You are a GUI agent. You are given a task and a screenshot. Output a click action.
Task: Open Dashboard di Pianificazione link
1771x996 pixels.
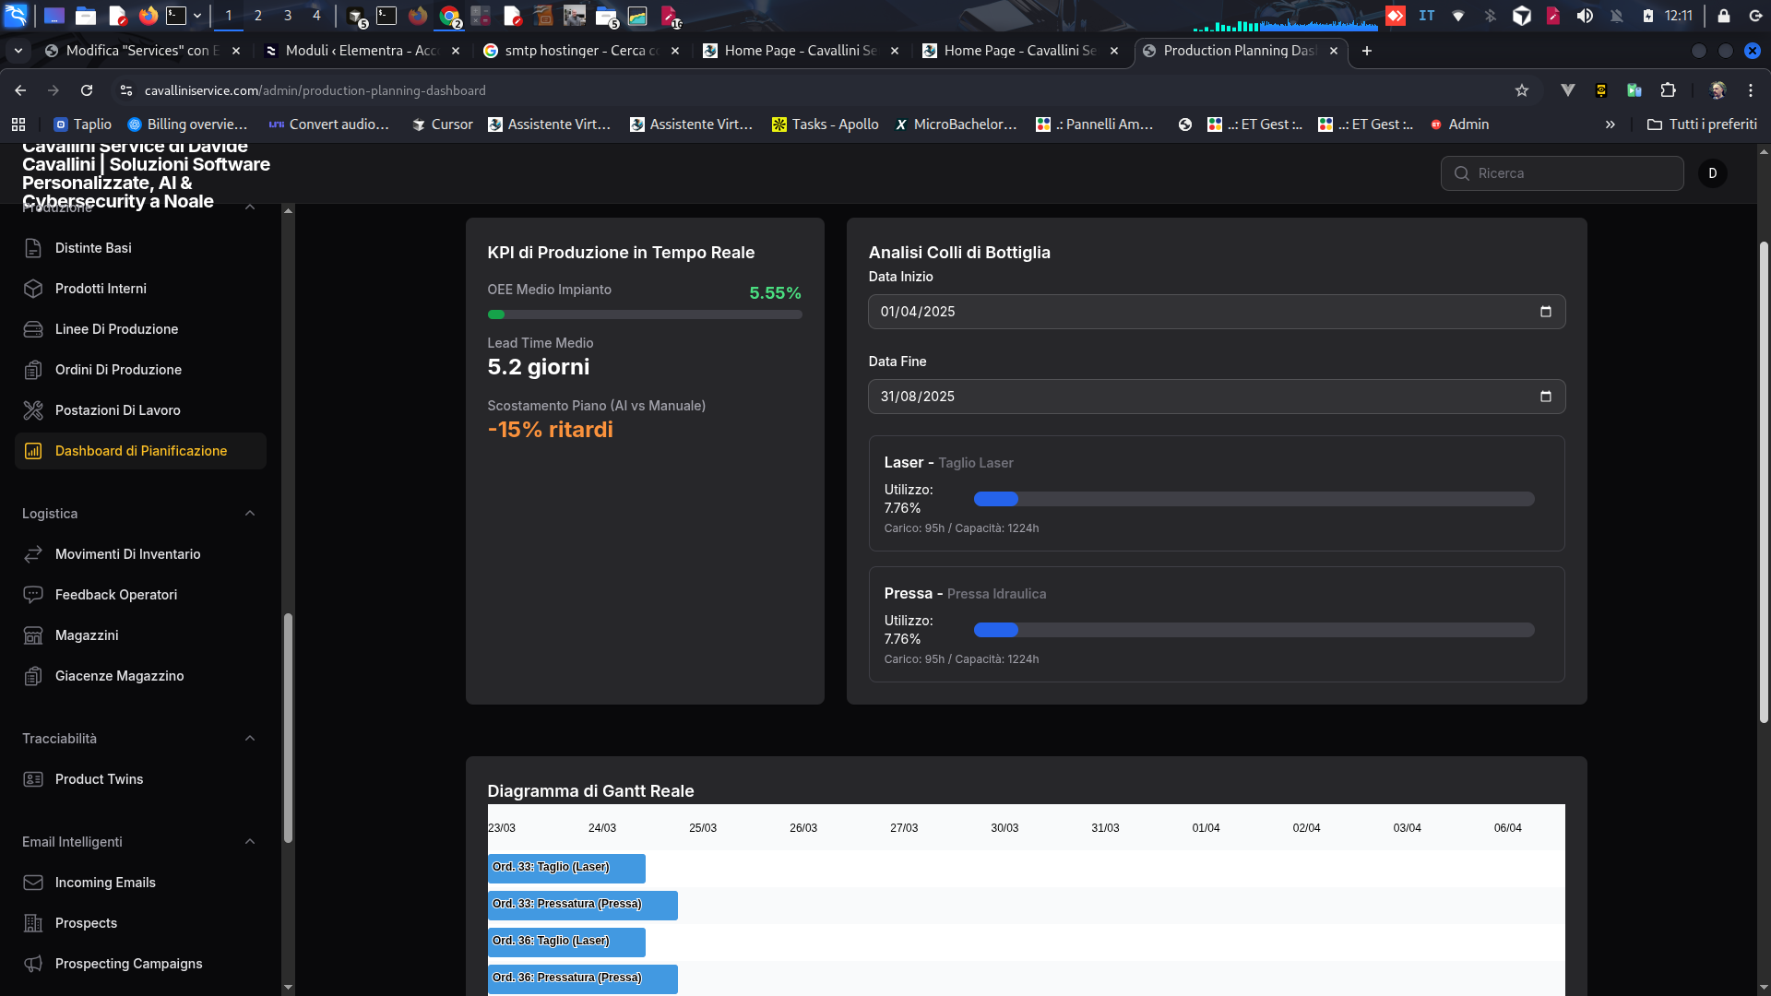point(140,451)
